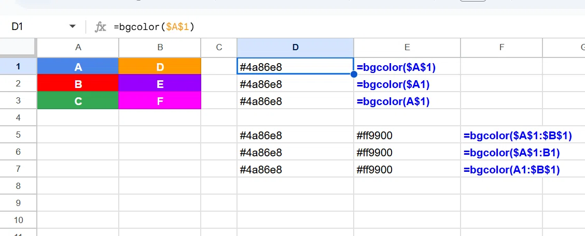
Task: Select cell D2 showing #4a86e8
Action: (296, 83)
